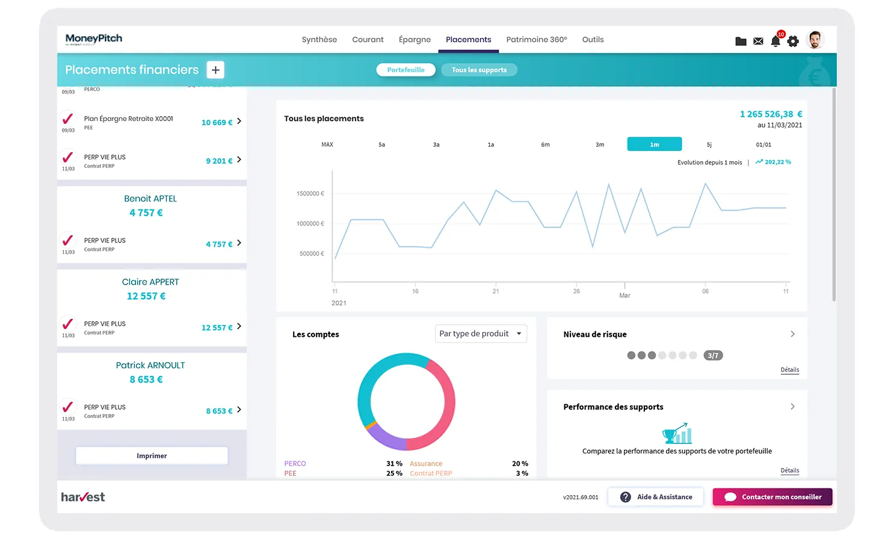Image resolution: width=894 pixels, height=539 pixels.
Task: Open the folder documents icon
Action: [x=741, y=42]
